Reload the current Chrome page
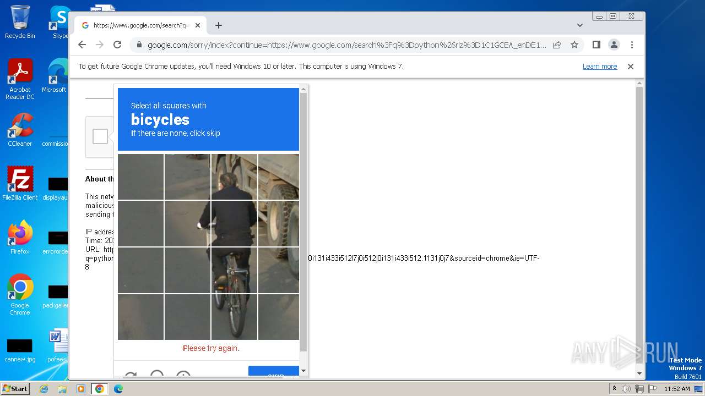 pos(117,45)
